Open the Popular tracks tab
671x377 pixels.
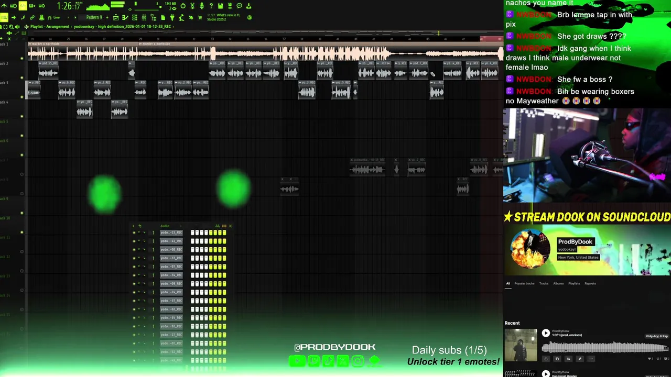tap(524, 283)
